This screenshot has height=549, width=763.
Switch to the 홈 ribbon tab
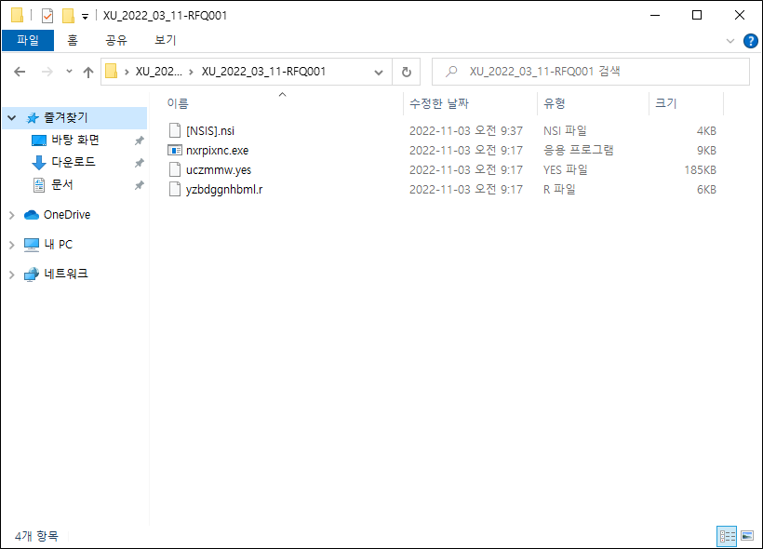72,40
